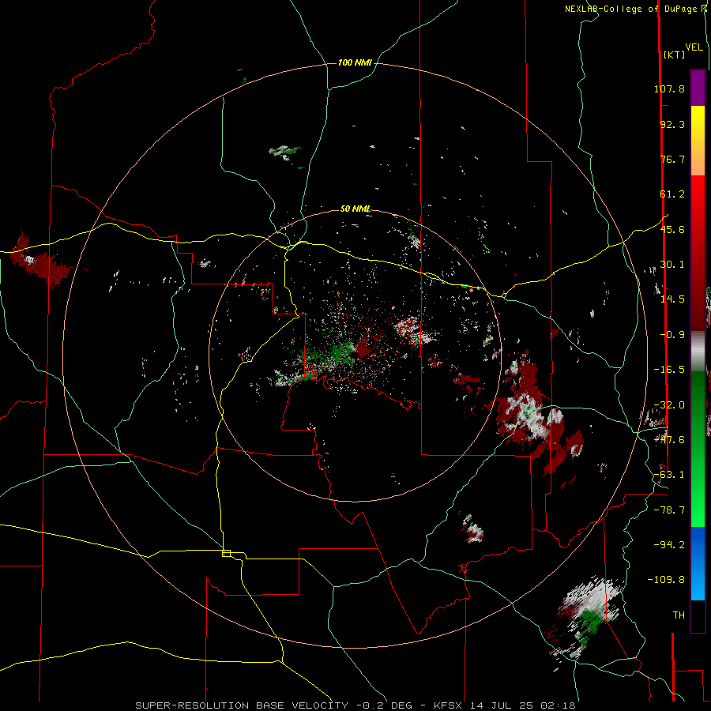
Task: Select the 76.7 legend value
Action: click(672, 159)
